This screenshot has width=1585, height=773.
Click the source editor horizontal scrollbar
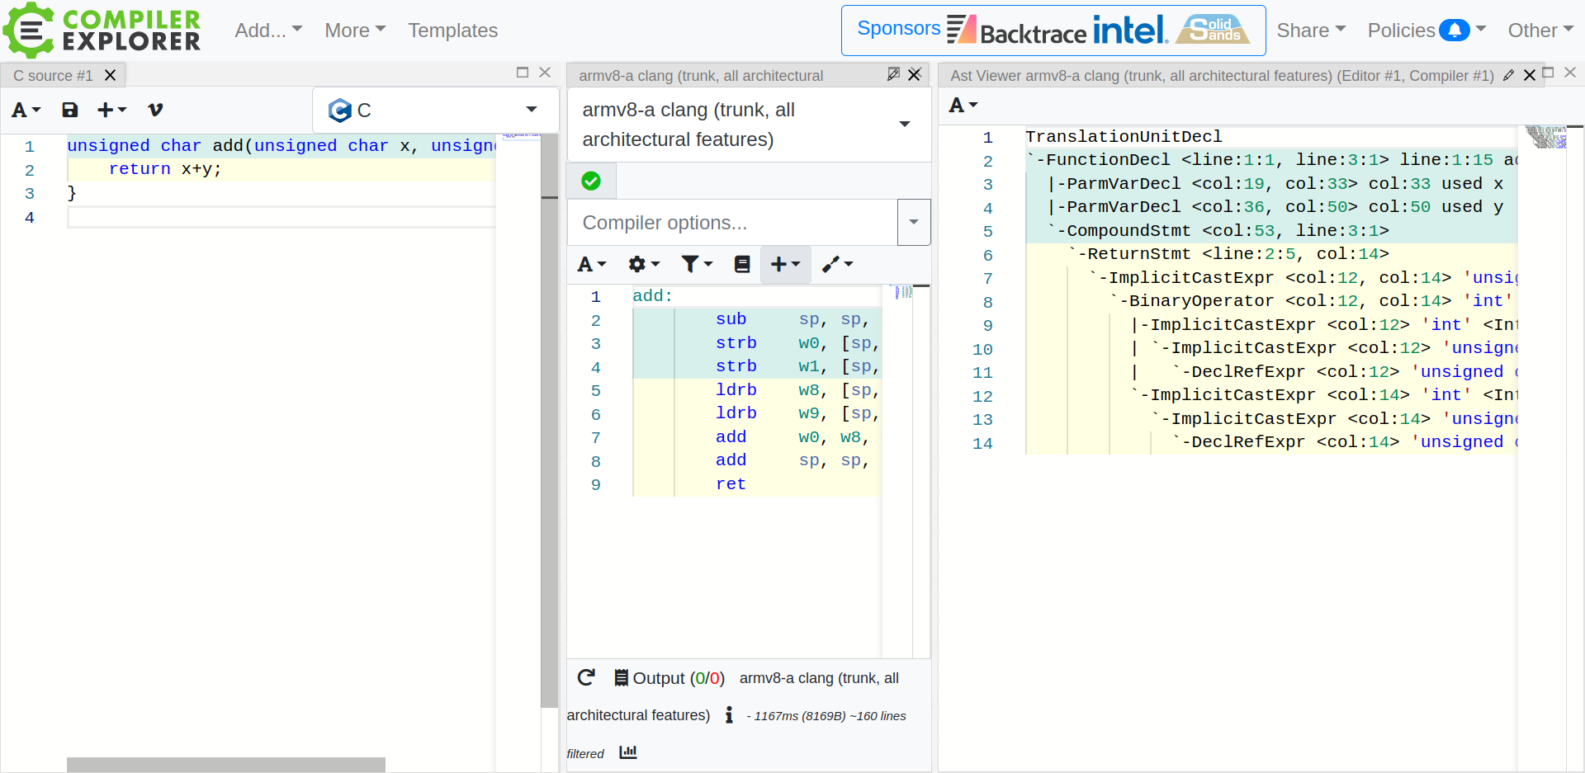[225, 765]
